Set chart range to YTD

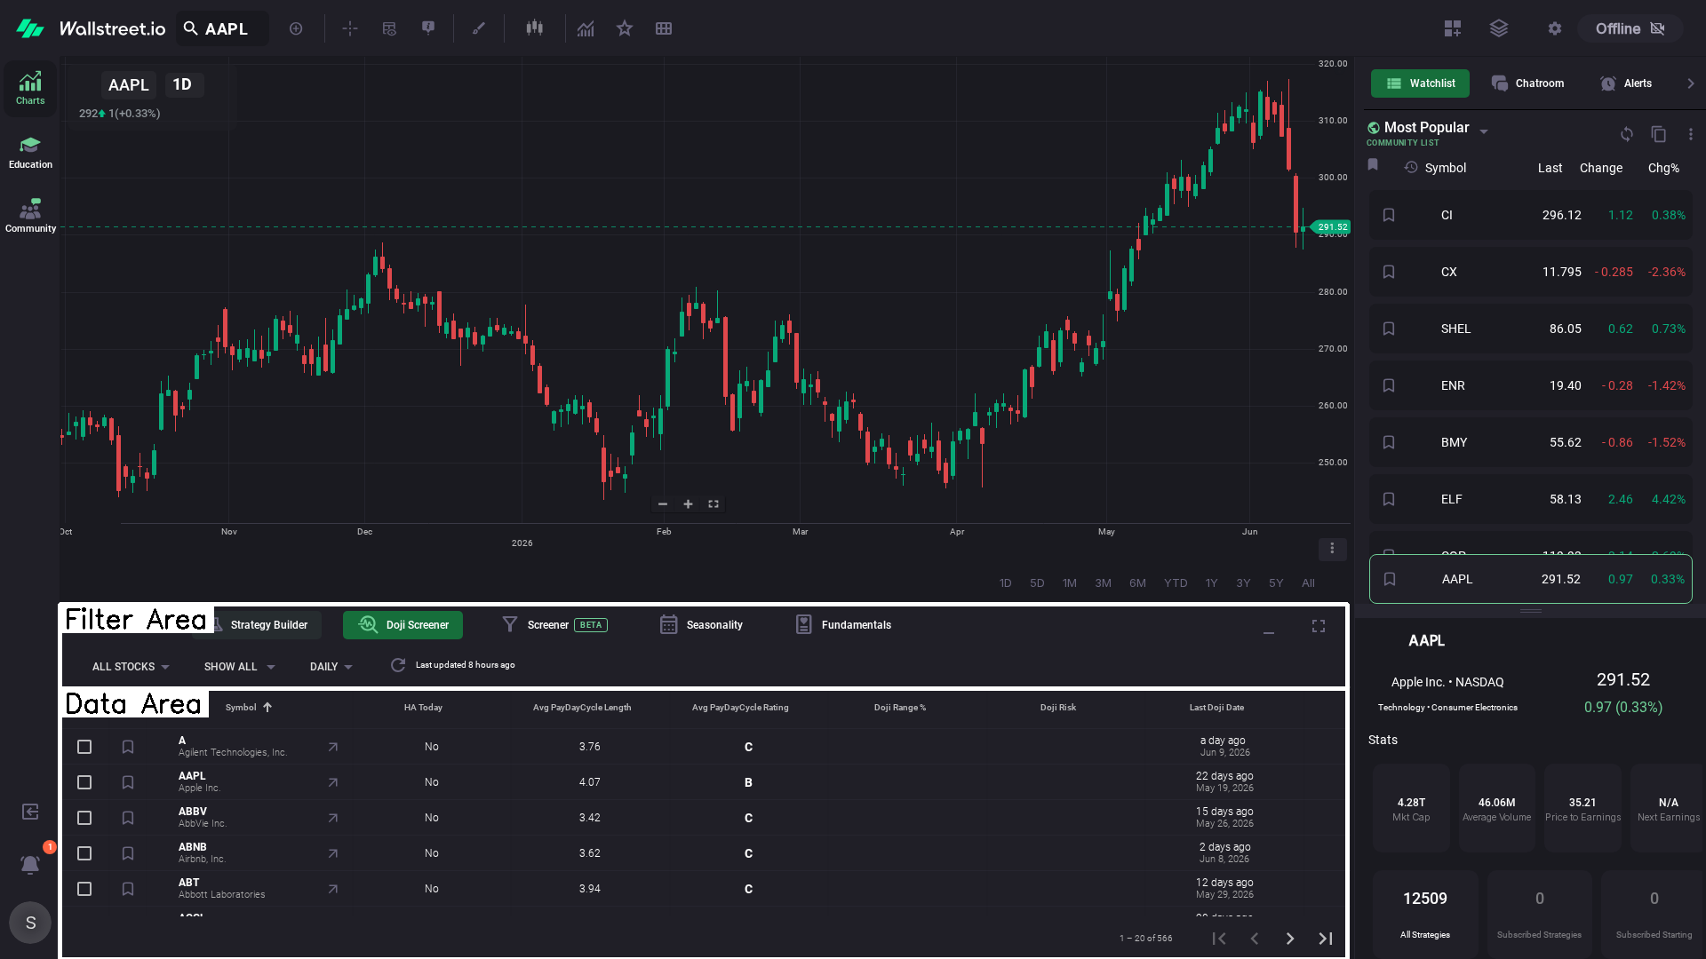1176,583
